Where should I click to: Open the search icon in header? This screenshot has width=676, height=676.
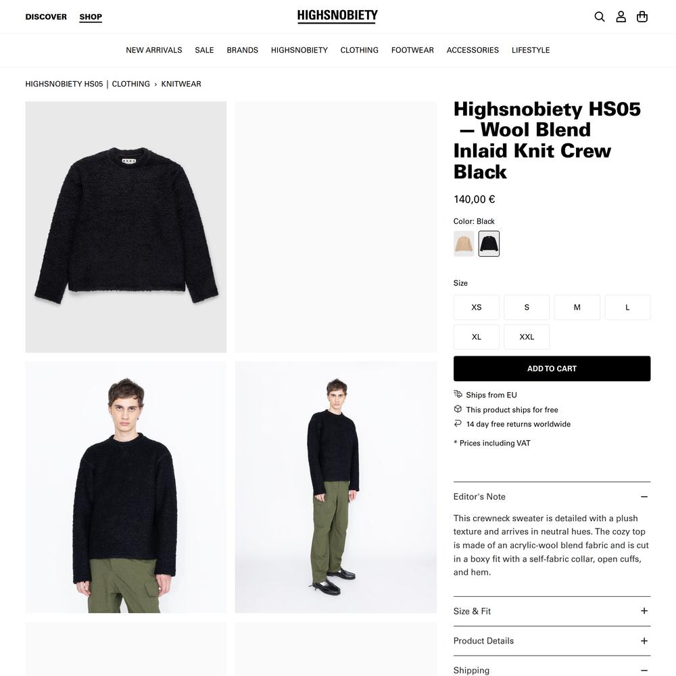(599, 17)
